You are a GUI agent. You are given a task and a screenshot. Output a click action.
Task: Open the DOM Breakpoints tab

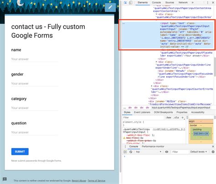[163, 112]
